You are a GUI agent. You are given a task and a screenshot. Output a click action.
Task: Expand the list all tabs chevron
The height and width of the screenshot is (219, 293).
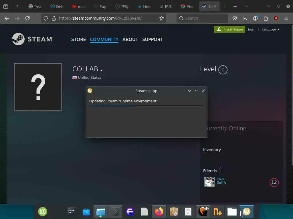point(247,7)
